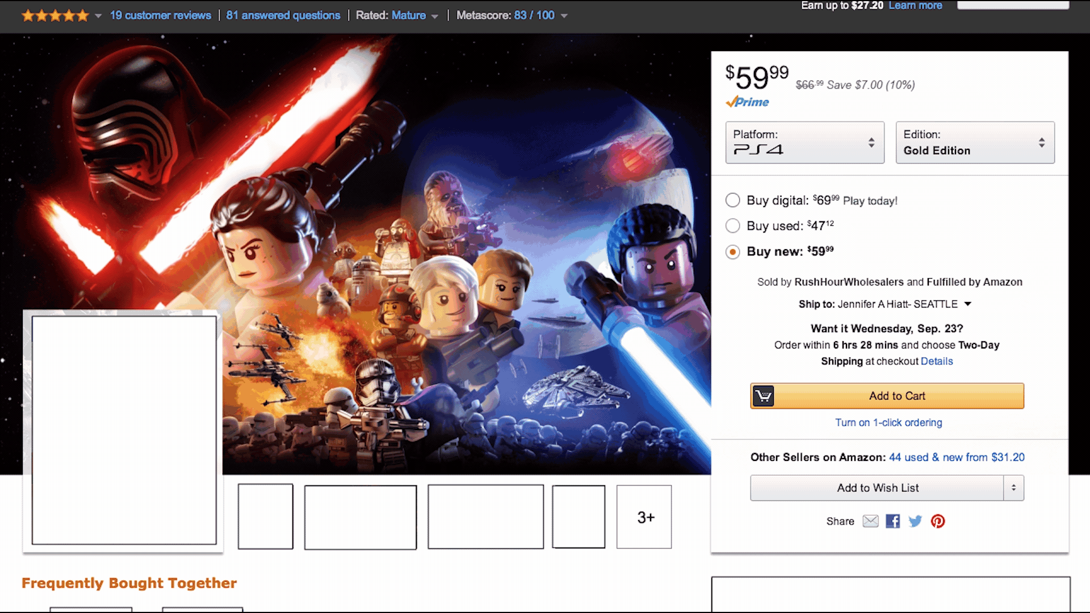
Task: Share via the email envelope icon
Action: click(x=870, y=521)
